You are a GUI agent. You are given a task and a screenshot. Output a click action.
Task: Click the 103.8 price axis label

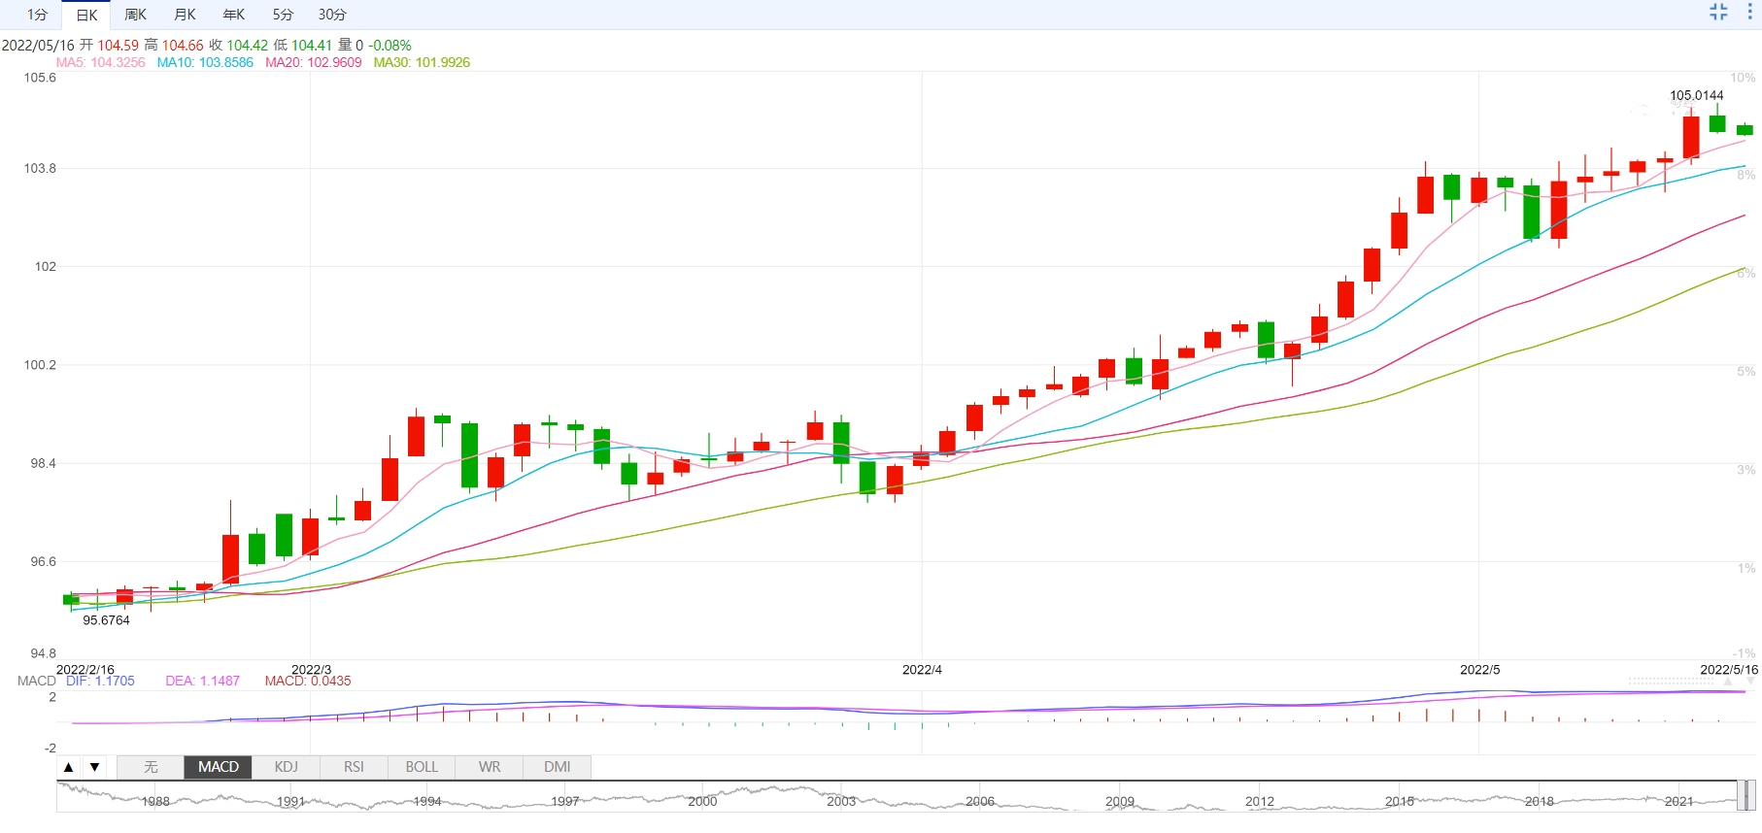pyautogui.click(x=40, y=168)
